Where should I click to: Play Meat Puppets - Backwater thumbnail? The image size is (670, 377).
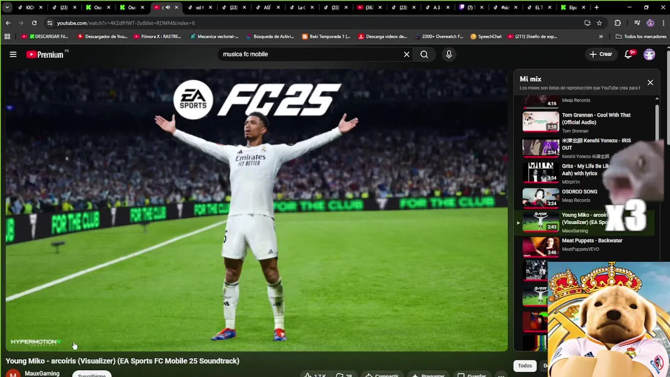pyautogui.click(x=541, y=247)
